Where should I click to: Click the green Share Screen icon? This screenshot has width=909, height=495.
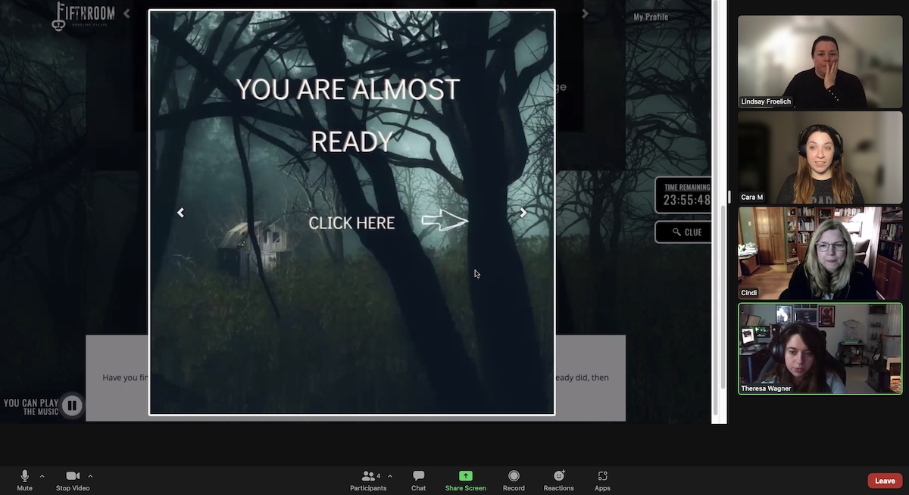coord(465,476)
